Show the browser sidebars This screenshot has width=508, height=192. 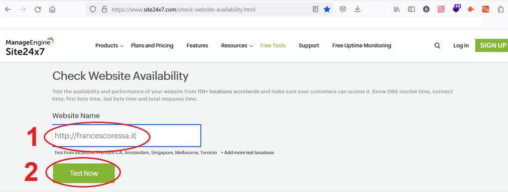coord(411,9)
